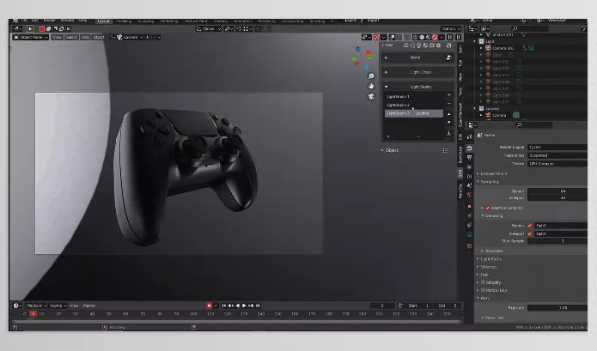Toggle Adaptive Sampling checkbox
This screenshot has height=351, width=597.
coord(488,208)
